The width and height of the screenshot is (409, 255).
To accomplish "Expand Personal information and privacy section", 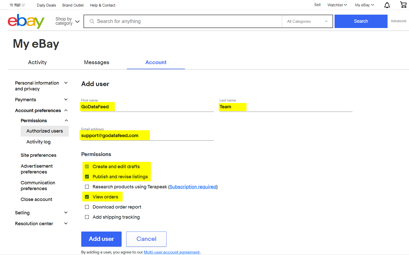I will 41,86.
